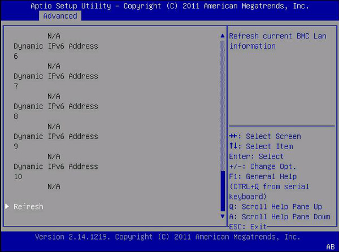This screenshot has width=339, height=252.
Task: Select Dynamic IPv6 Address 10 label
Action: click(56, 171)
